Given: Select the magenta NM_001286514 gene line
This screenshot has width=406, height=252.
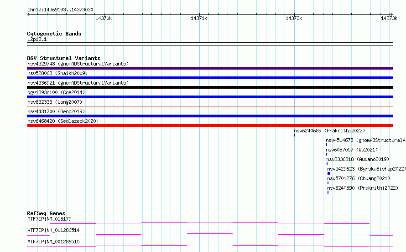Looking at the screenshot, I should (x=210, y=234).
